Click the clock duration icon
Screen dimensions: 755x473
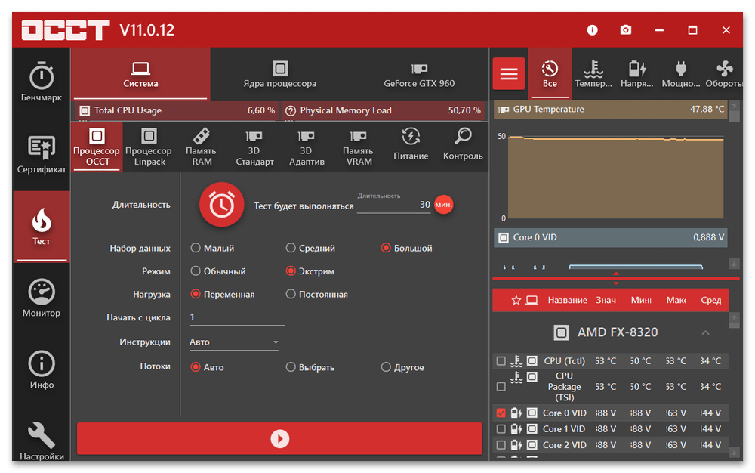point(221,205)
